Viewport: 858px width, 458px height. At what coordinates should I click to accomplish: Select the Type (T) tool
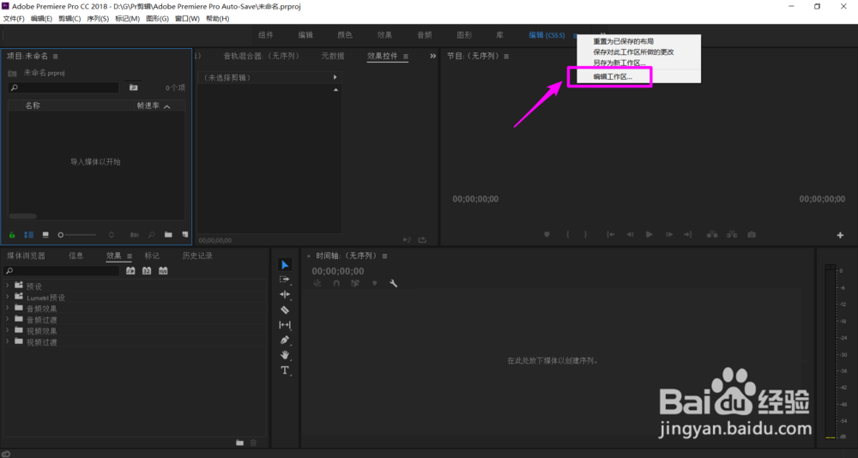point(285,371)
